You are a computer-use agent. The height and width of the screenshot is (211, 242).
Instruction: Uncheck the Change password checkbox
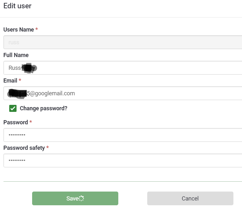[13, 108]
